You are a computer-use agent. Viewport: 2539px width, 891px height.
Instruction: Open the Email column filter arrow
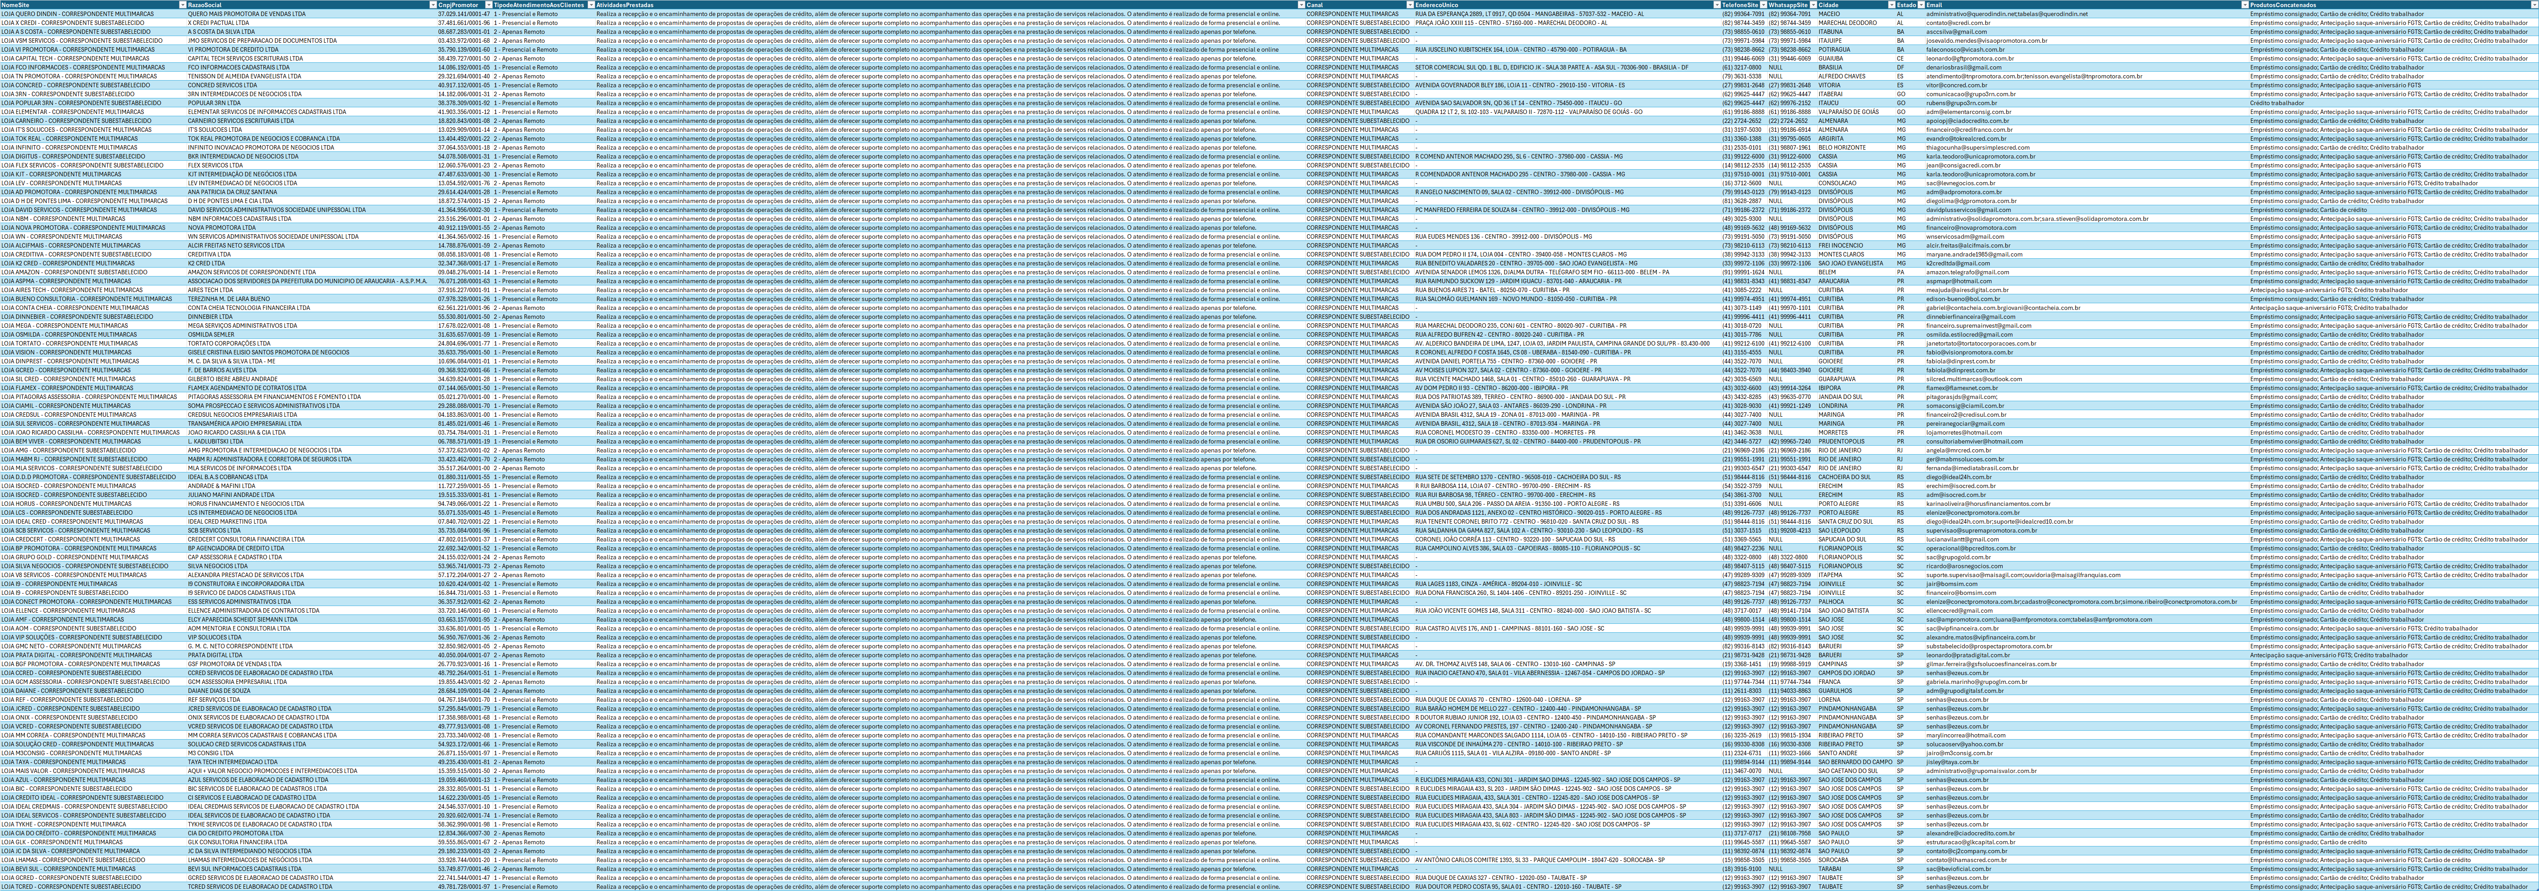tap(2245, 5)
